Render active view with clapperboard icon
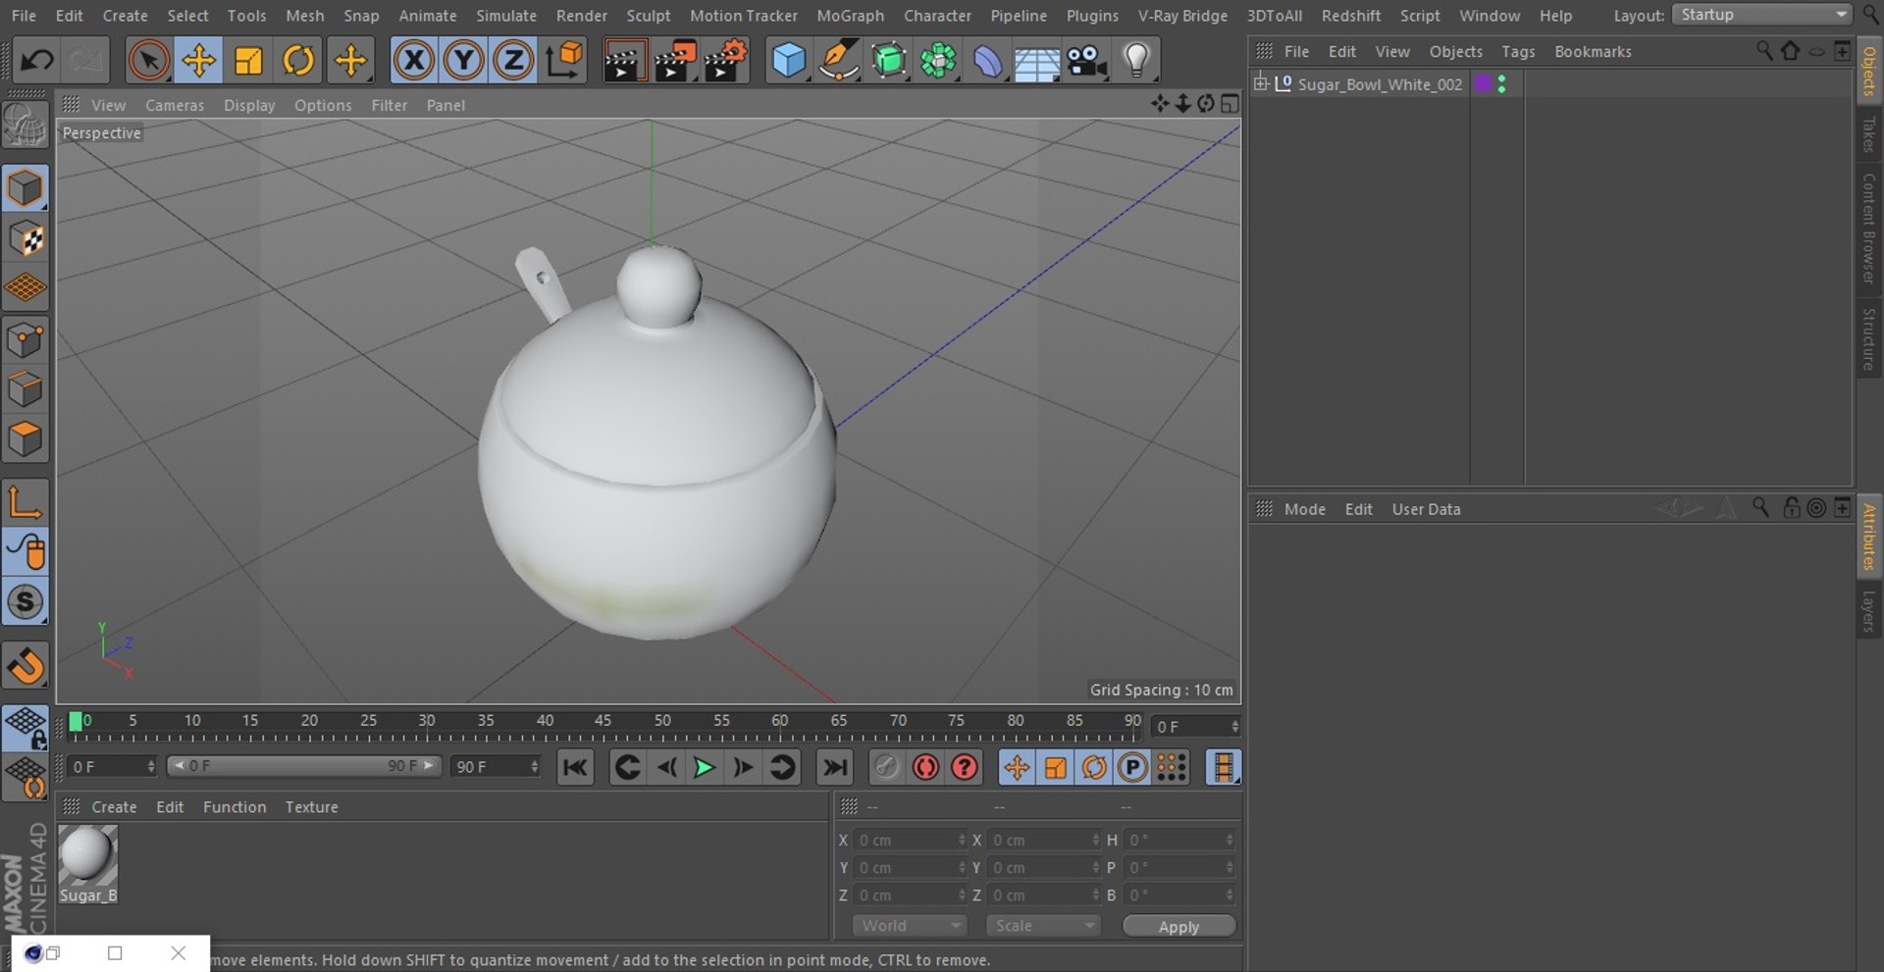1884x972 pixels. click(624, 61)
